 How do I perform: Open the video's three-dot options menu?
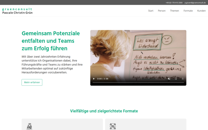[183, 79]
